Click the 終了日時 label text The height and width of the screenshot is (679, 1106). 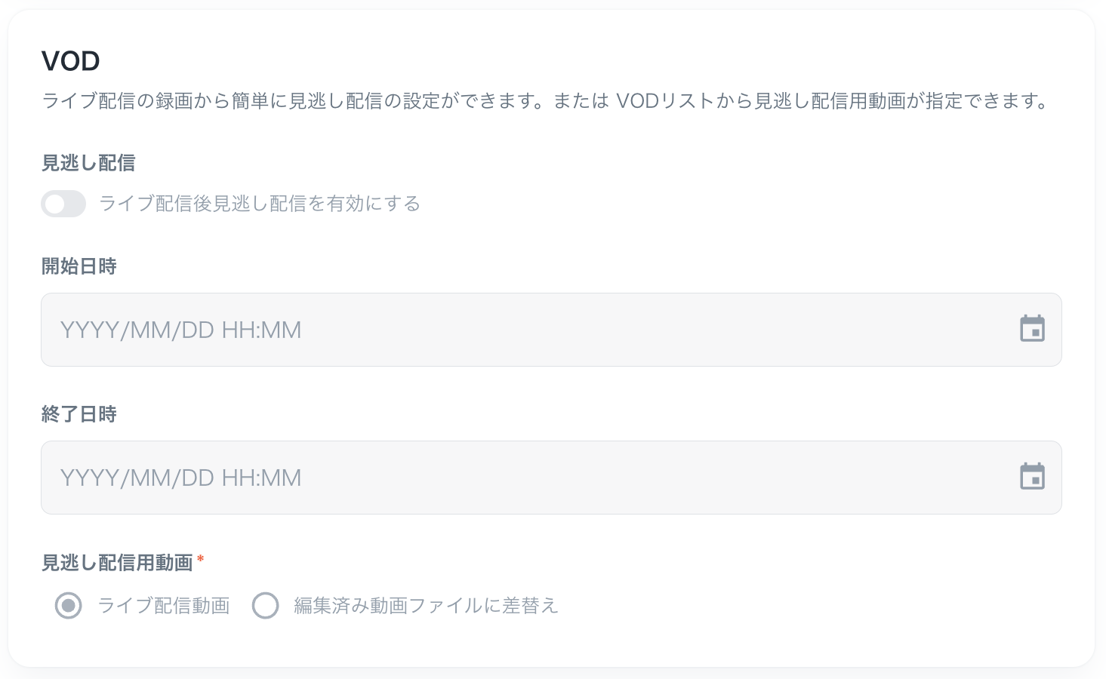tap(79, 413)
